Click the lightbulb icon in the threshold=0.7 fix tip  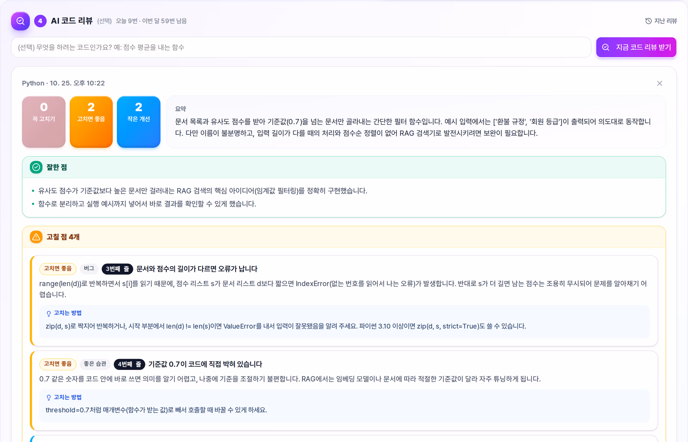[49, 398]
